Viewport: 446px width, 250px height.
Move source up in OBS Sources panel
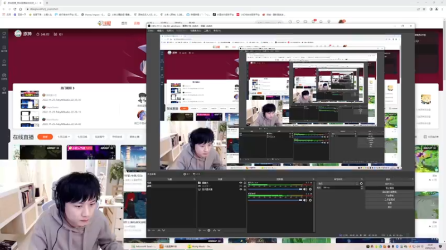coord(215,231)
